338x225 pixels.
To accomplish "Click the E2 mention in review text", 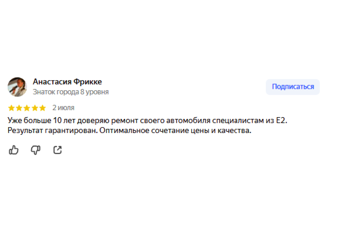I will click(x=282, y=121).
